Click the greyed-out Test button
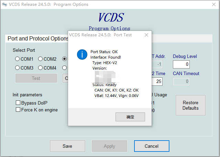The height and width of the screenshot is (157, 220). pyautogui.click(x=36, y=78)
